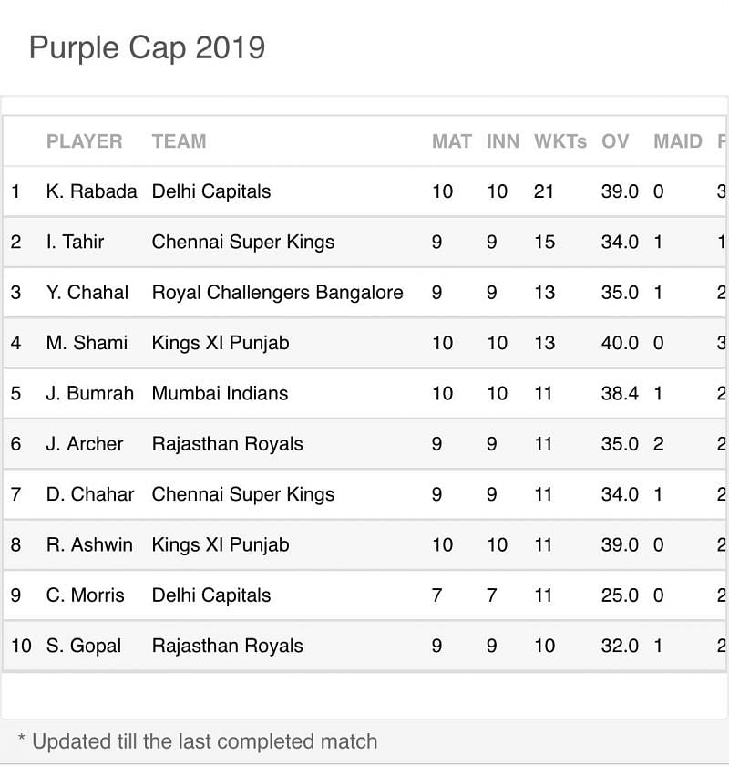The width and height of the screenshot is (729, 766).
Task: Click J. Archer player name
Action: pos(85,444)
